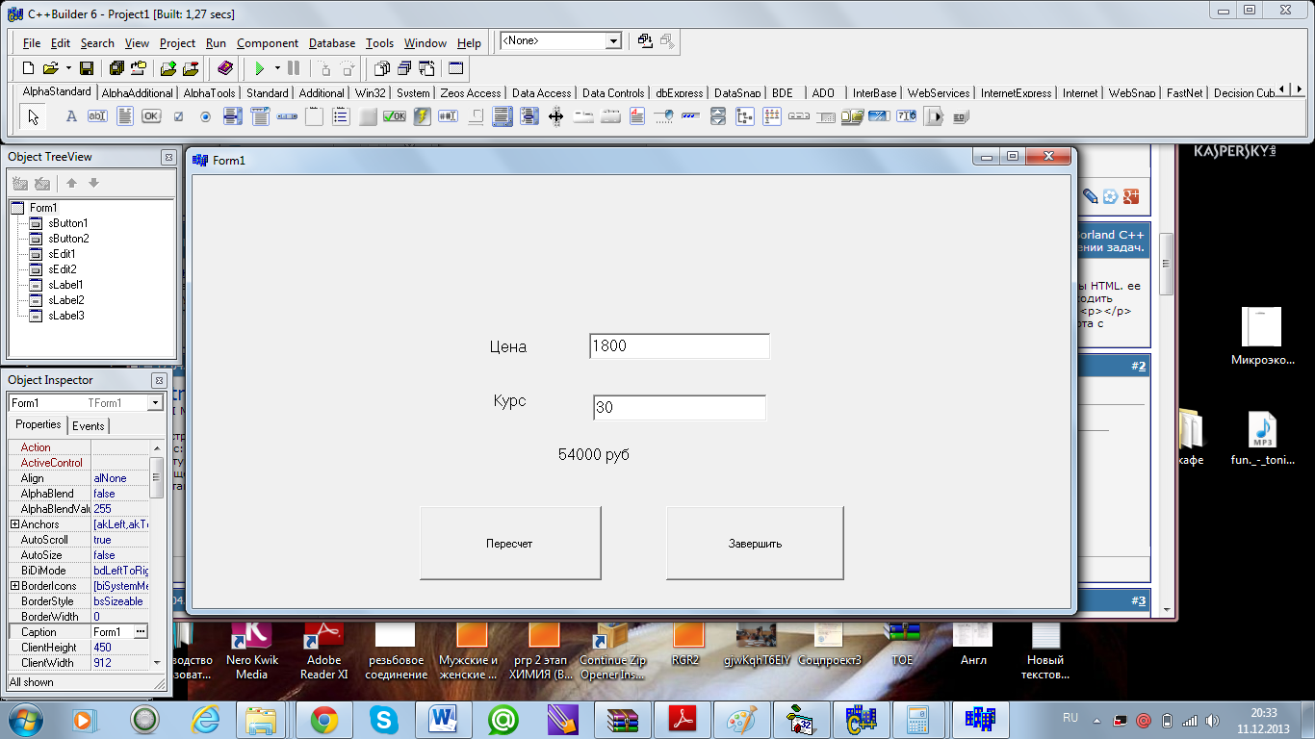
Task: Switch to the Data Controls palette tab
Action: 613,93
